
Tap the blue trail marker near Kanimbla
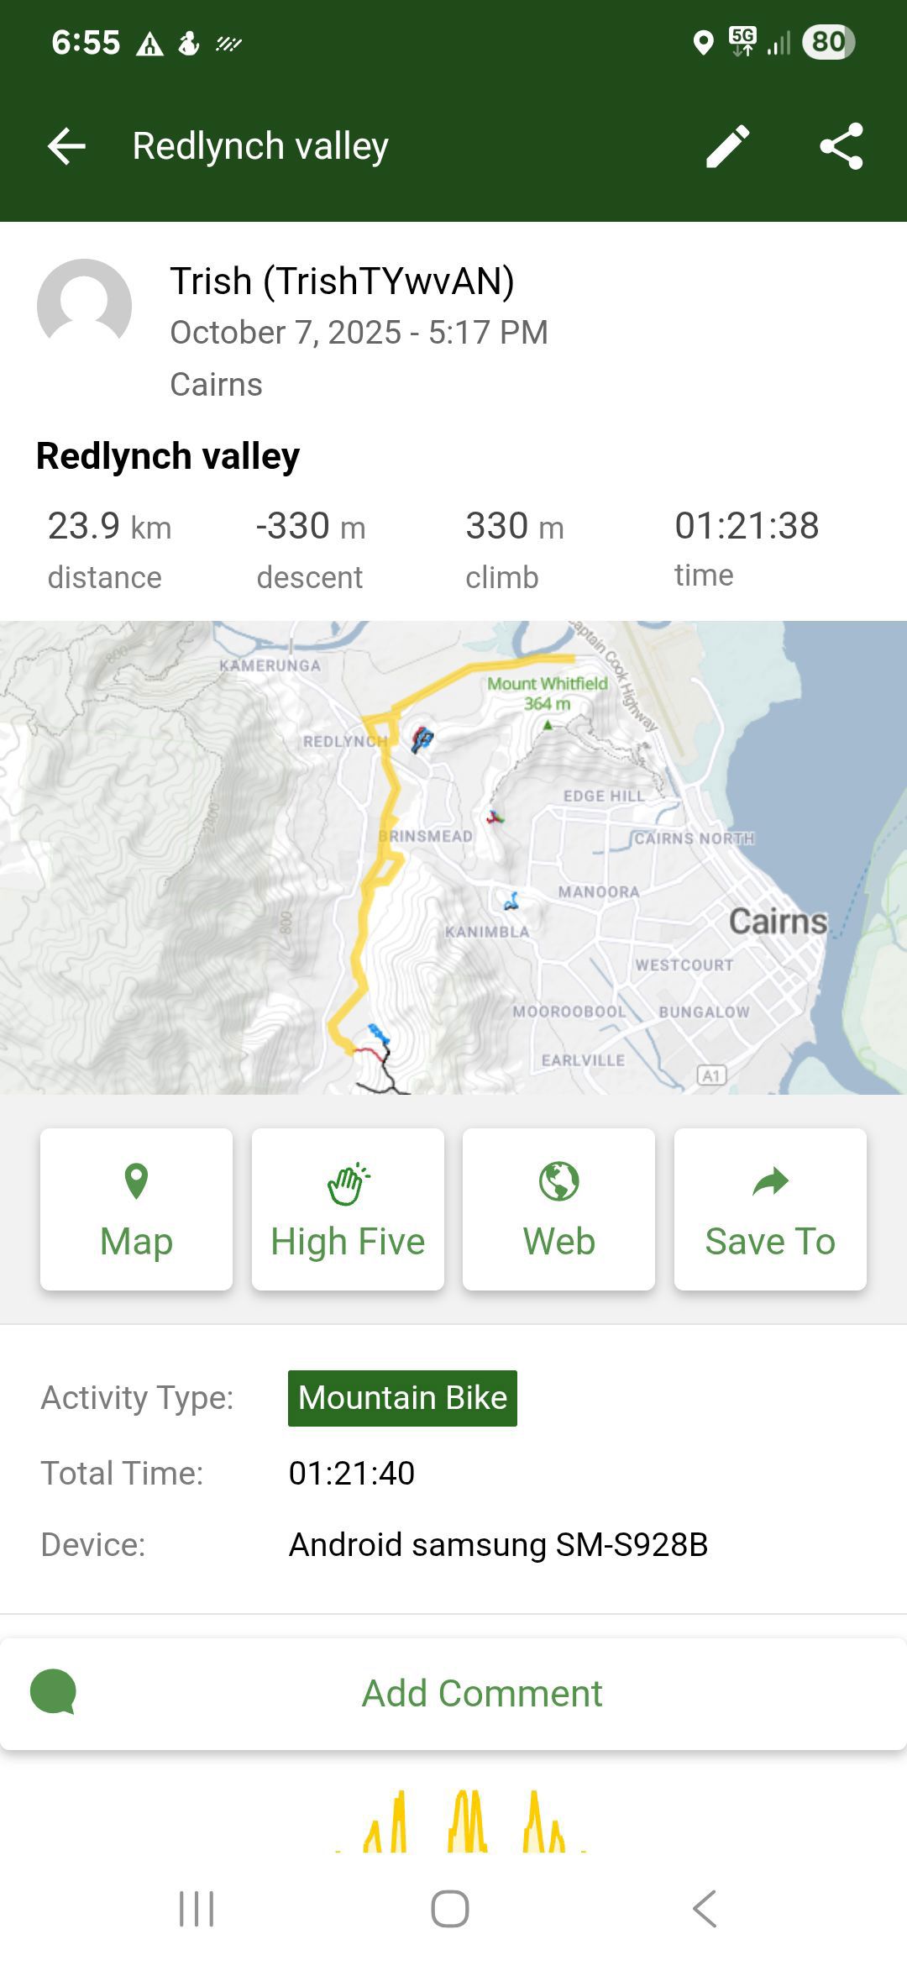511,902
